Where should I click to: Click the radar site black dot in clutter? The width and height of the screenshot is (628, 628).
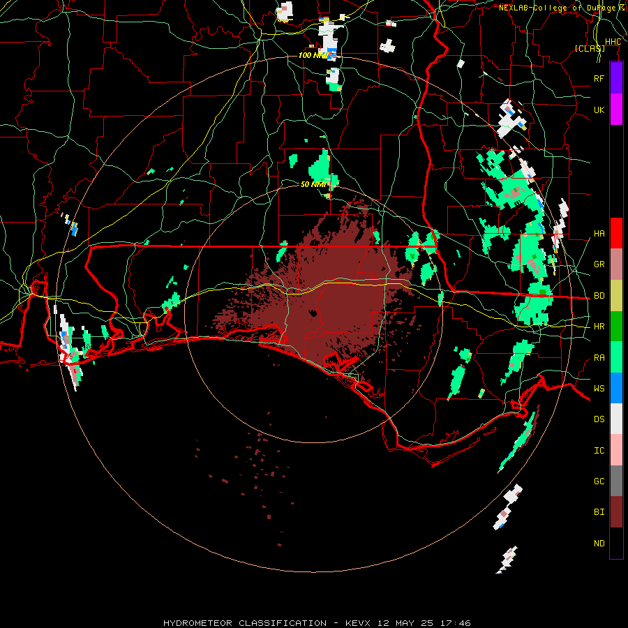tap(313, 313)
